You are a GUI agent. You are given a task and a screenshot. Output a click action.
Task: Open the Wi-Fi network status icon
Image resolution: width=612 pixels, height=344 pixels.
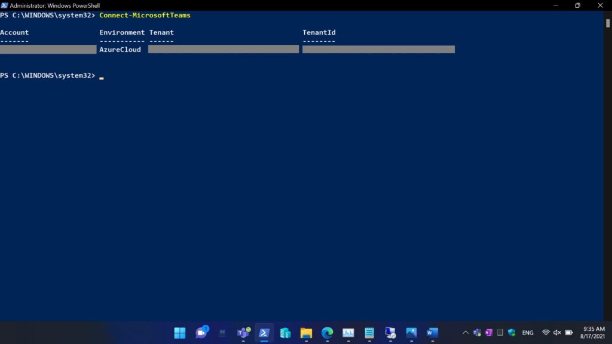(x=546, y=333)
